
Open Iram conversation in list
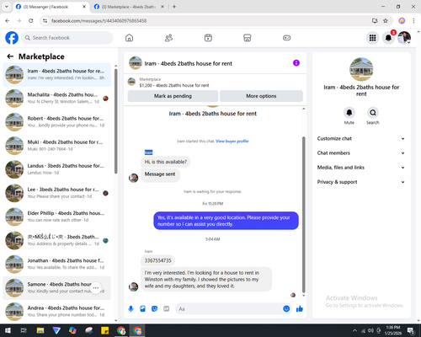coord(56,74)
